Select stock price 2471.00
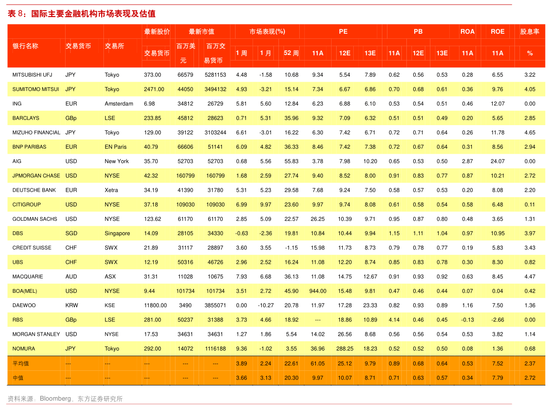The image size is (550, 411). pyautogui.click(x=154, y=89)
